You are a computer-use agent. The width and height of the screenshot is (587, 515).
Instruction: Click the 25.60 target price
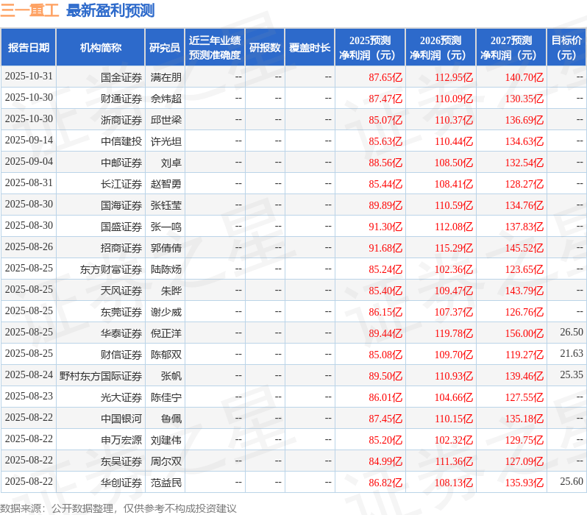tap(572, 482)
